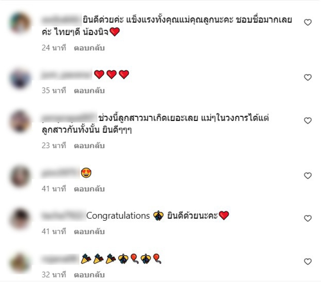The height and width of the screenshot is (284, 321).
Task: Open avatar of the Congratulations commenter
Action: click(20, 219)
